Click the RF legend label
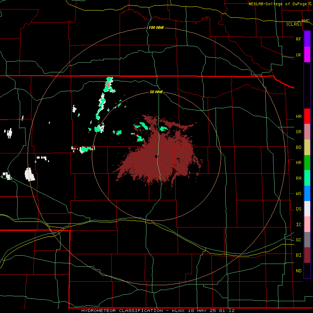313x313 pixels. pos(298,39)
